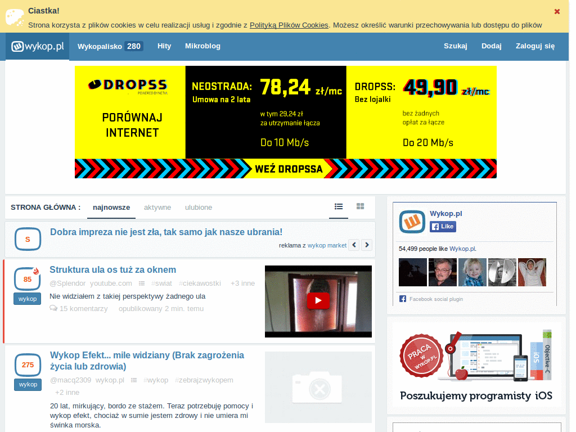Click the white hooded person fan photo

tap(532, 272)
